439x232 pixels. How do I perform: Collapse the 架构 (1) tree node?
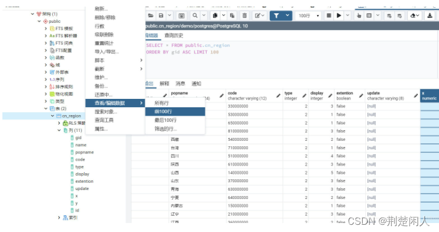tap(32, 14)
